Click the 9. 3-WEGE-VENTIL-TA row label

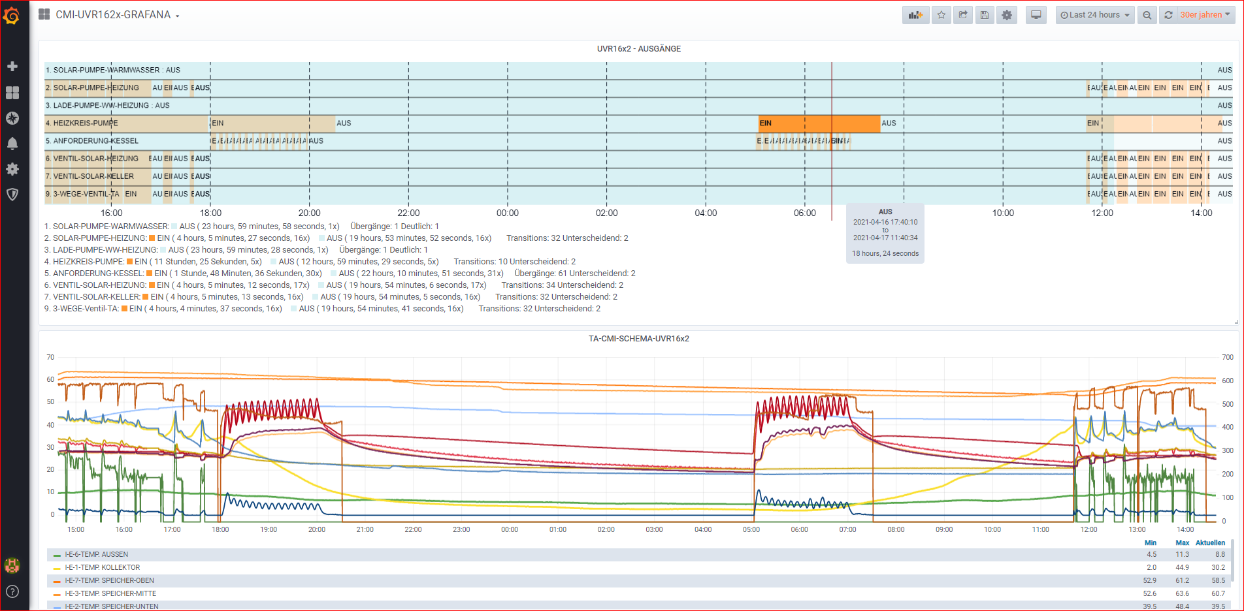[x=82, y=194]
